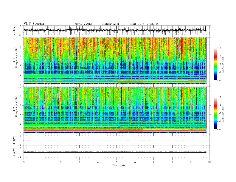This screenshot has width=236, height=182.
Task: Select the "start UT = 0 :20: 0" label
Action: click(x=144, y=24)
